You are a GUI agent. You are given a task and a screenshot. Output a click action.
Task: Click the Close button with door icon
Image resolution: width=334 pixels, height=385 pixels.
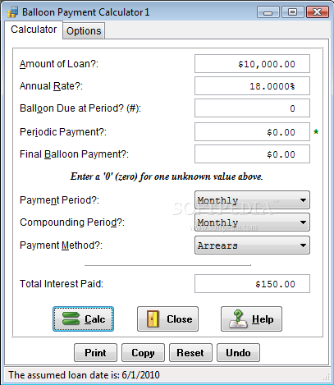(x=167, y=319)
